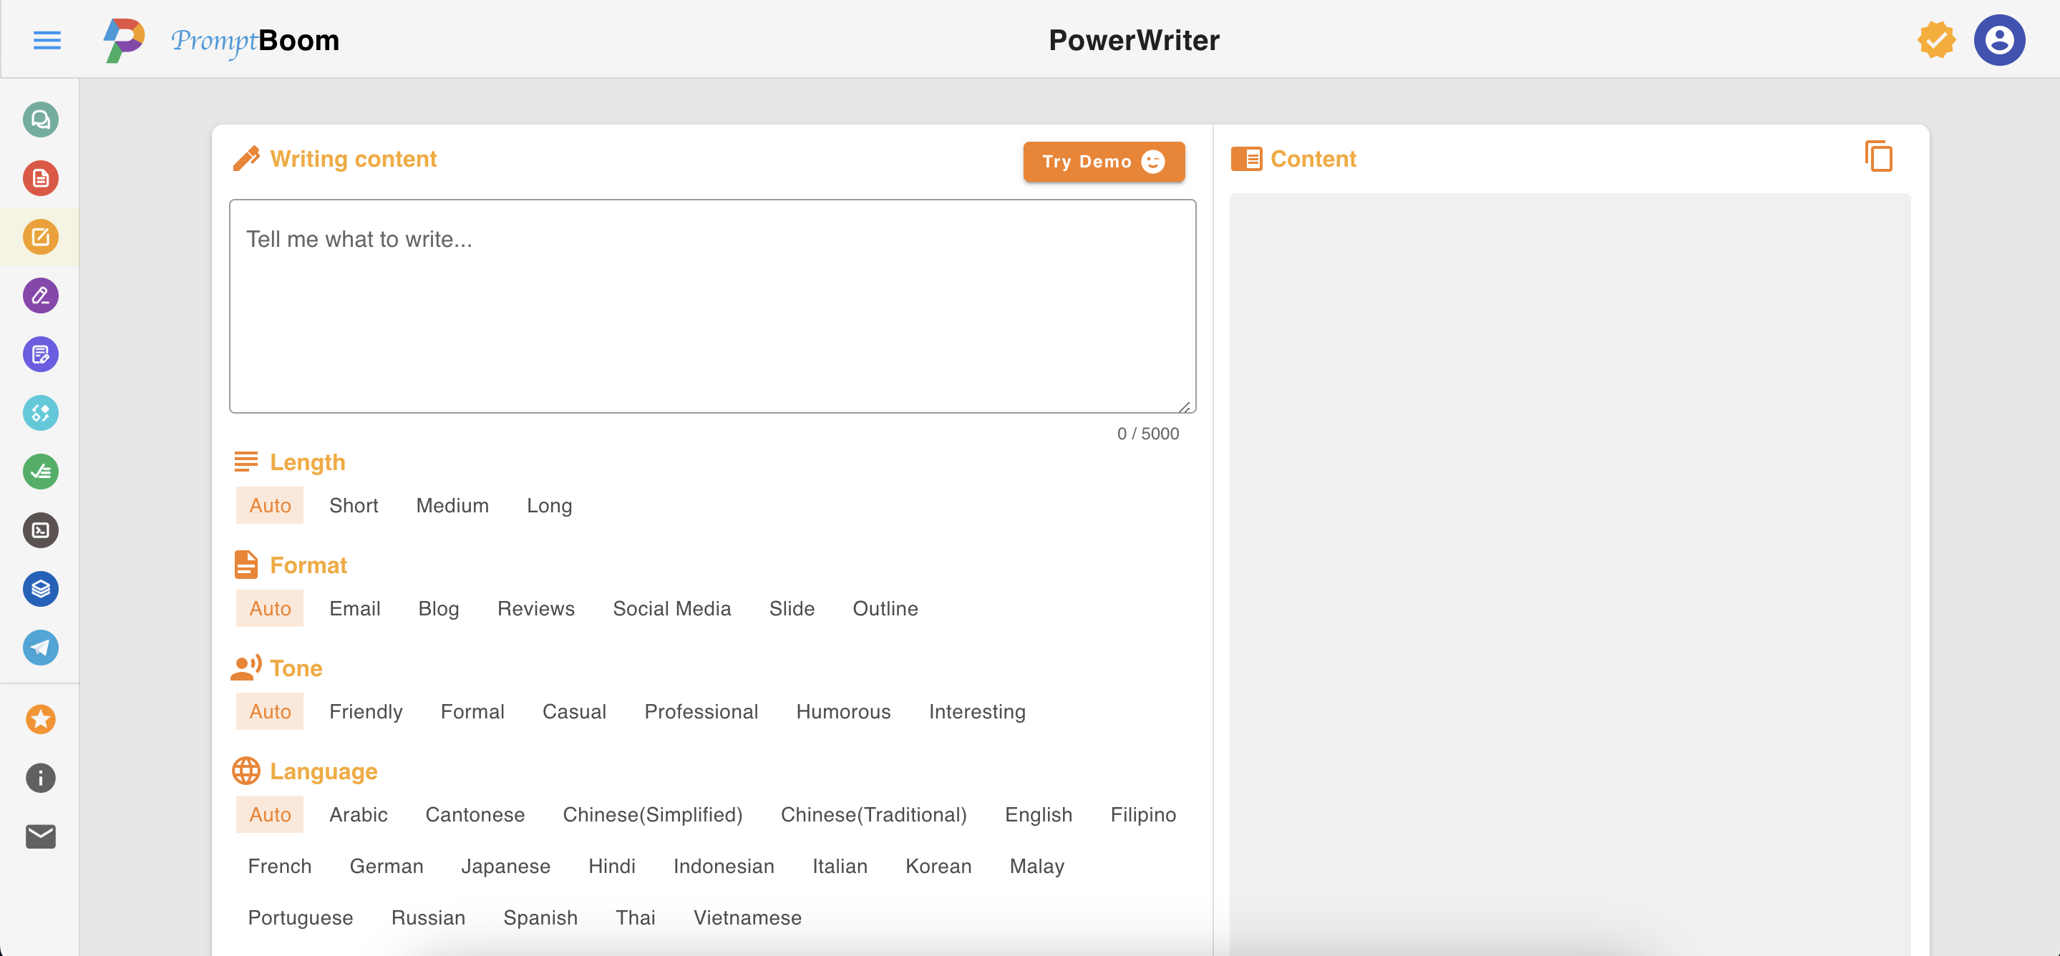Click the info sidebar icon

[x=41, y=778]
